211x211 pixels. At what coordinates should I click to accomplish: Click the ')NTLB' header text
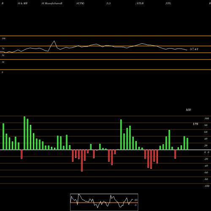coord(139,3)
